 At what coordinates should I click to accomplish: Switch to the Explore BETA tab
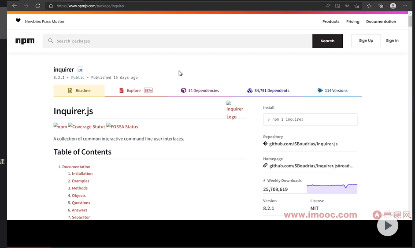click(136, 90)
